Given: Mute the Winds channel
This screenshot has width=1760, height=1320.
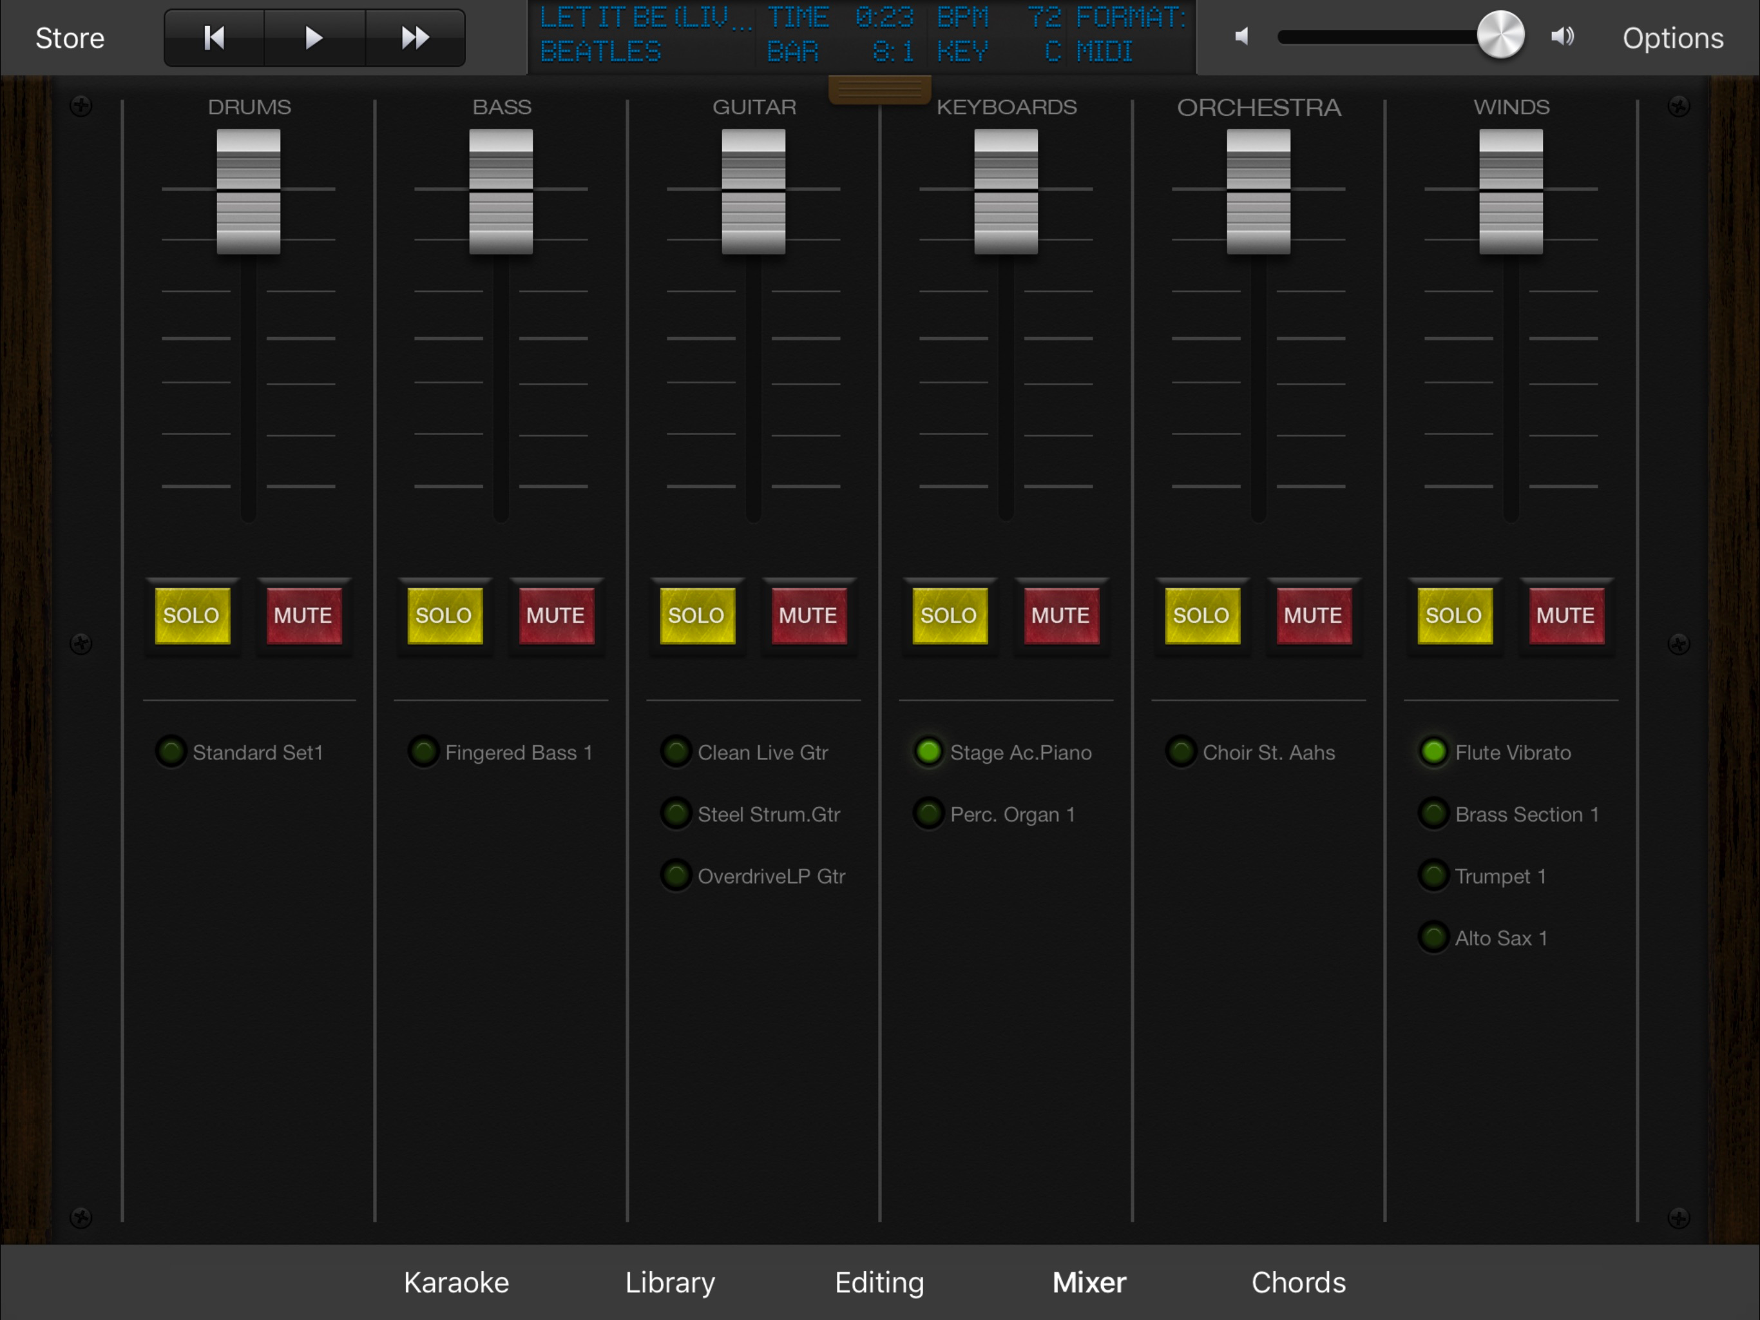Looking at the screenshot, I should (x=1566, y=616).
